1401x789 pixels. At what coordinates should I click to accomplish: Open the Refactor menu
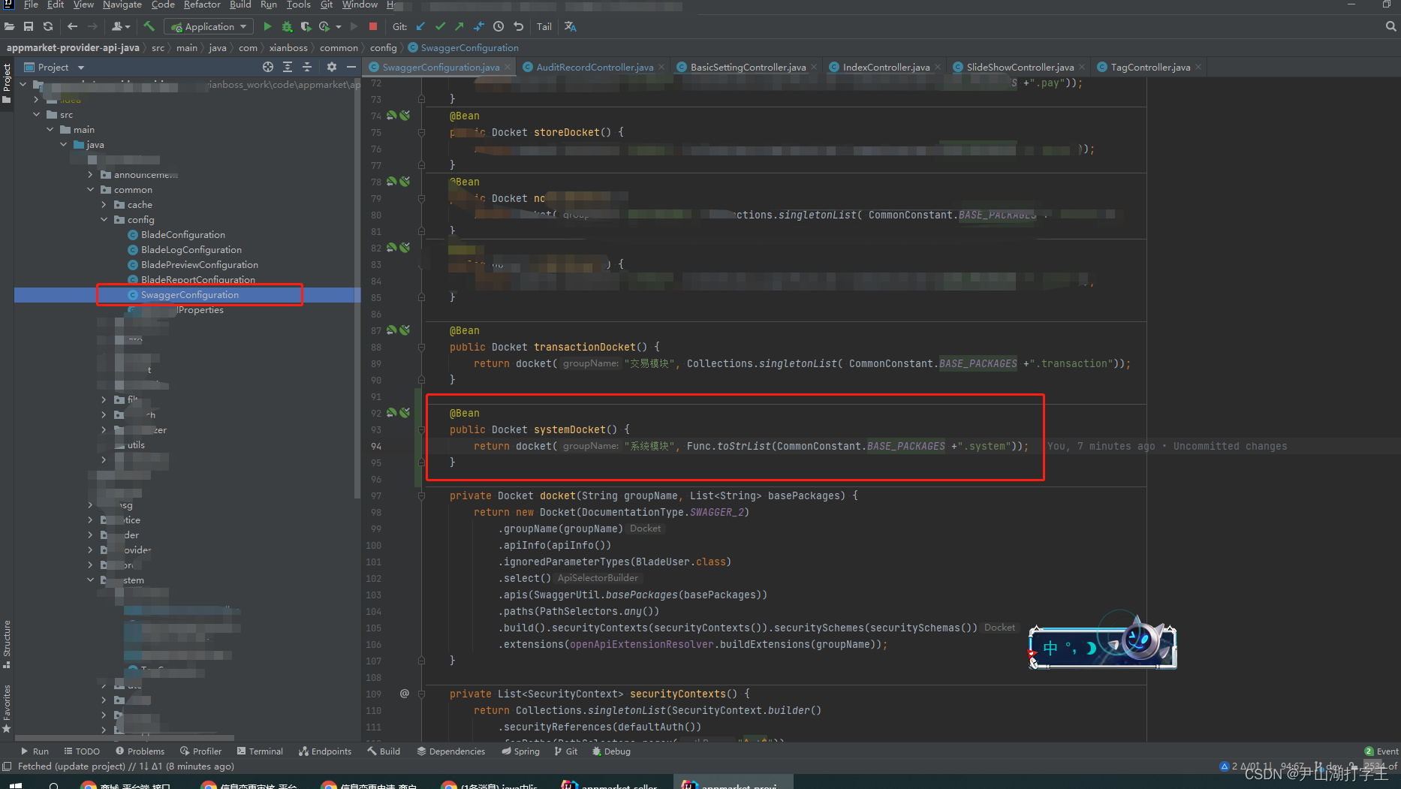click(202, 5)
